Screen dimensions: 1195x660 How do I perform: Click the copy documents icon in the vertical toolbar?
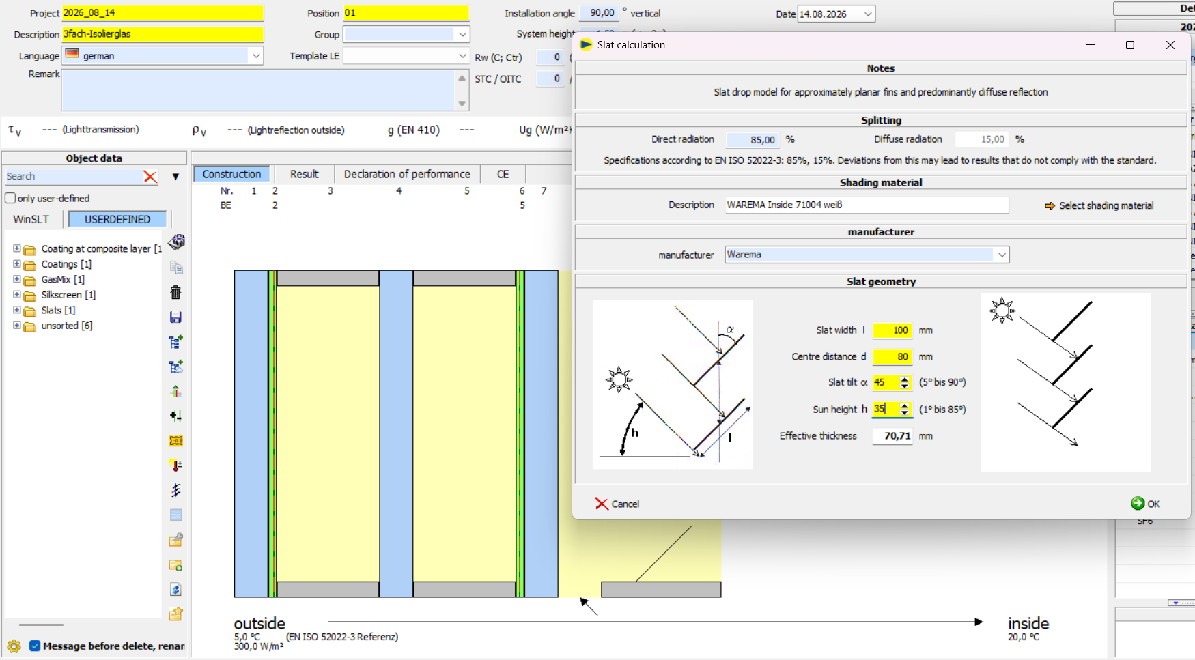coord(176,268)
